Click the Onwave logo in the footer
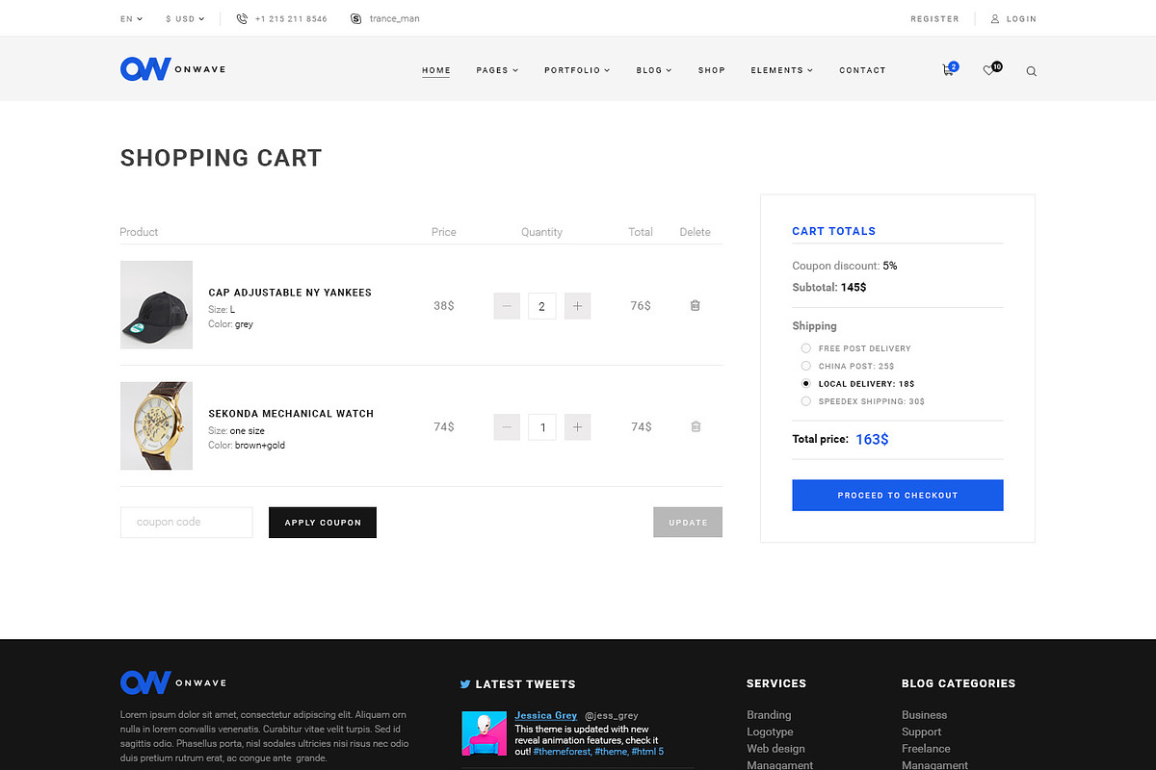 coord(173,682)
